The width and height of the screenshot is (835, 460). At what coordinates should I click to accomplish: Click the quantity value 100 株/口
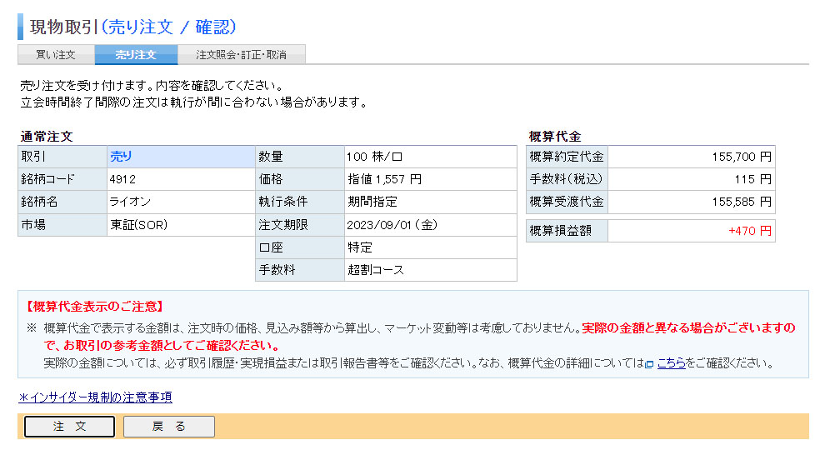tap(375, 157)
